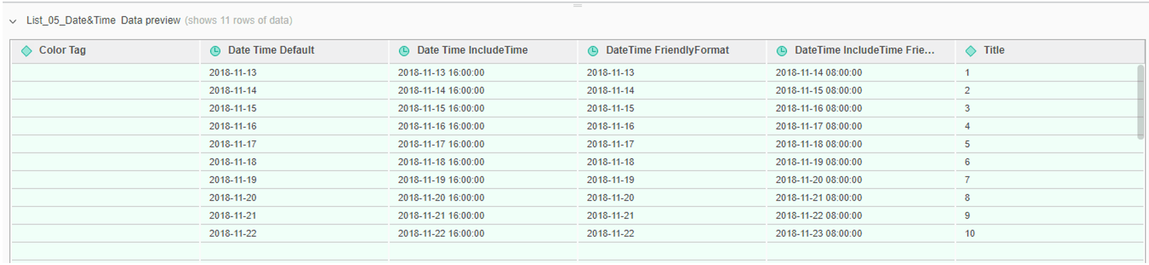The width and height of the screenshot is (1149, 265).
Task: Click cell 2018-11-23 08:00:00 in last date column
Action: (x=818, y=234)
